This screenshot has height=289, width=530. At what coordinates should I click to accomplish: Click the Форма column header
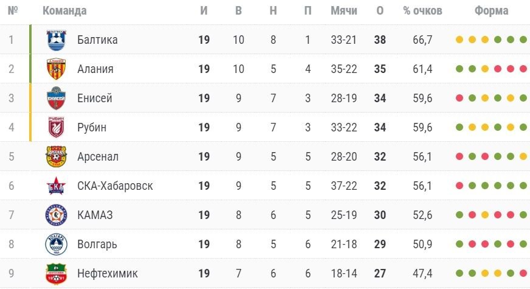coord(492,11)
